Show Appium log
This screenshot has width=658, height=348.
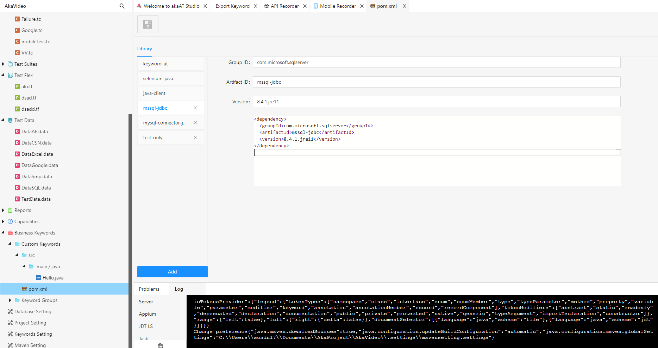(x=148, y=314)
